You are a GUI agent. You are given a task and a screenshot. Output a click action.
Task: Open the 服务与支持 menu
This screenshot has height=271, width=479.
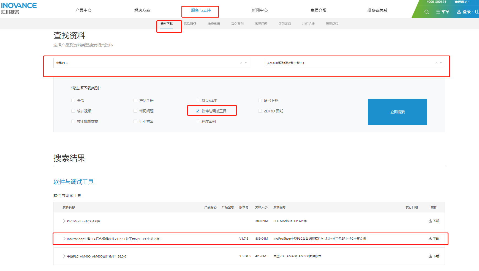pos(201,10)
